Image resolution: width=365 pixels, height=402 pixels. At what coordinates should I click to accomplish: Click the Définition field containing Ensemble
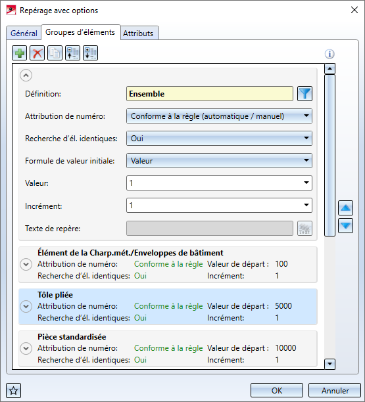tap(210, 94)
